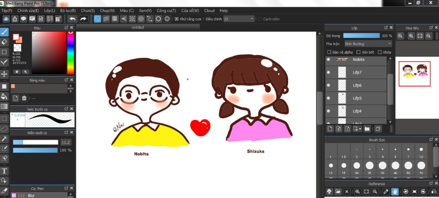The image size is (439, 198).
Task: Hide the Lớp7 layer
Action: click(328, 72)
